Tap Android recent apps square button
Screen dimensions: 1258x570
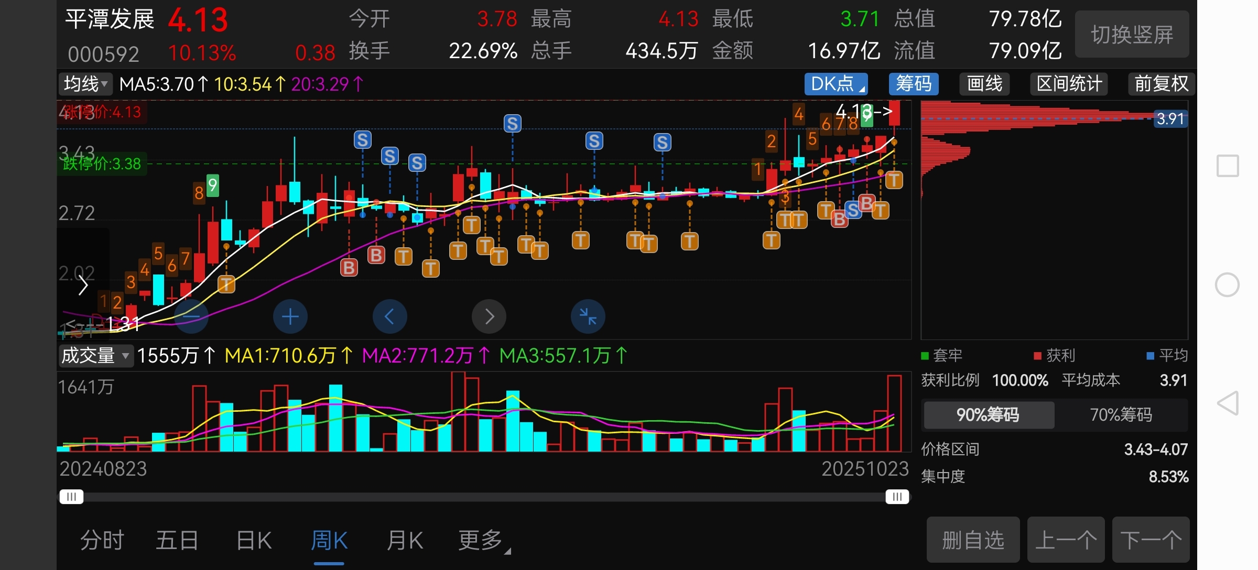click(x=1227, y=166)
